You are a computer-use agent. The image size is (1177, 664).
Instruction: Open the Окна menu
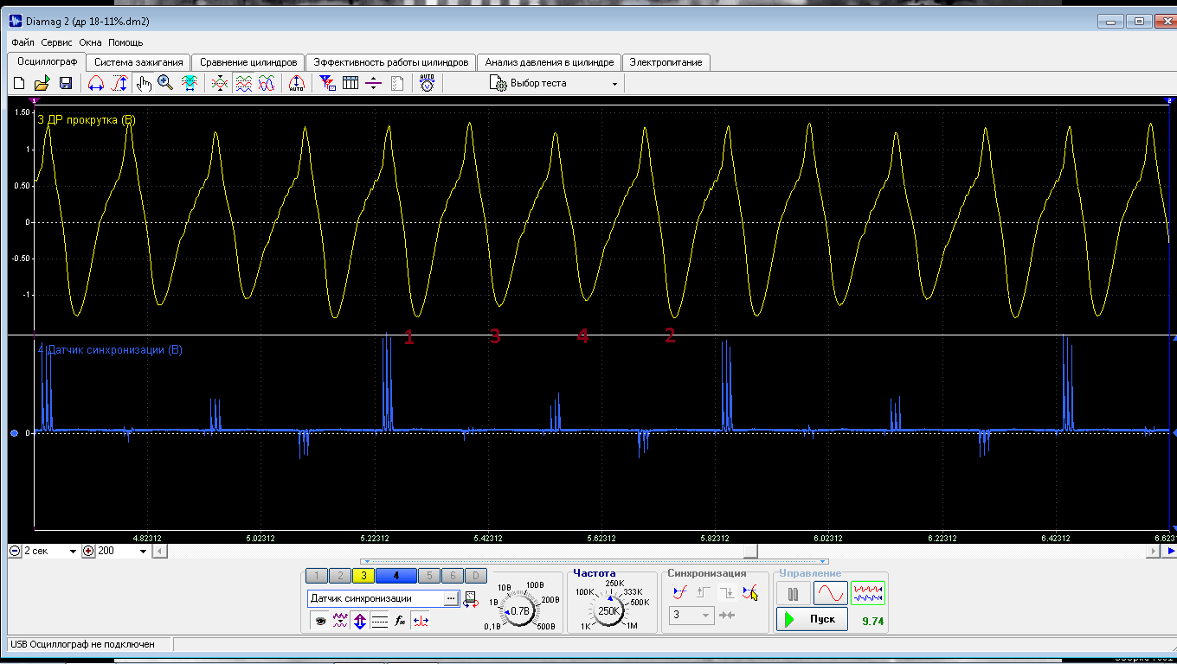click(x=90, y=42)
